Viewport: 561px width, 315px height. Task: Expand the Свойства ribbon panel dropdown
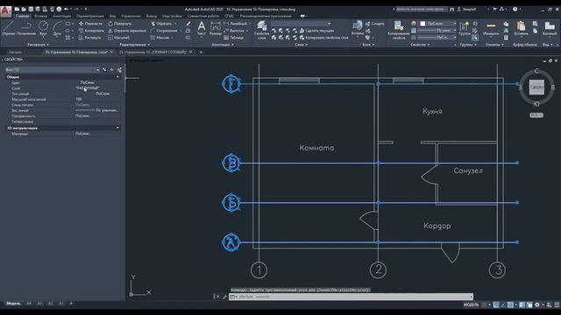[x=421, y=45]
